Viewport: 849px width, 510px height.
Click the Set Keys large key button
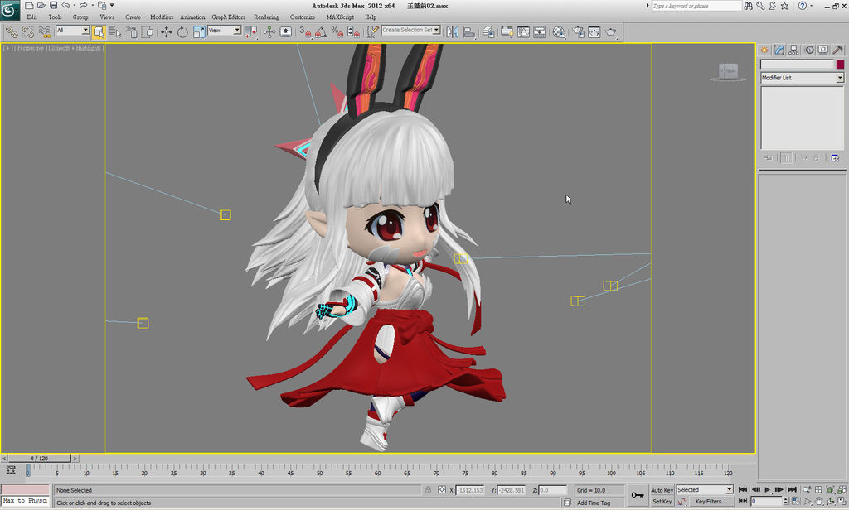pos(638,495)
